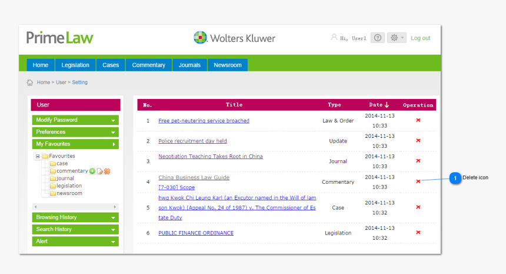Toggle the My Favourites section arrow
This screenshot has height=274, width=506.
pos(114,144)
